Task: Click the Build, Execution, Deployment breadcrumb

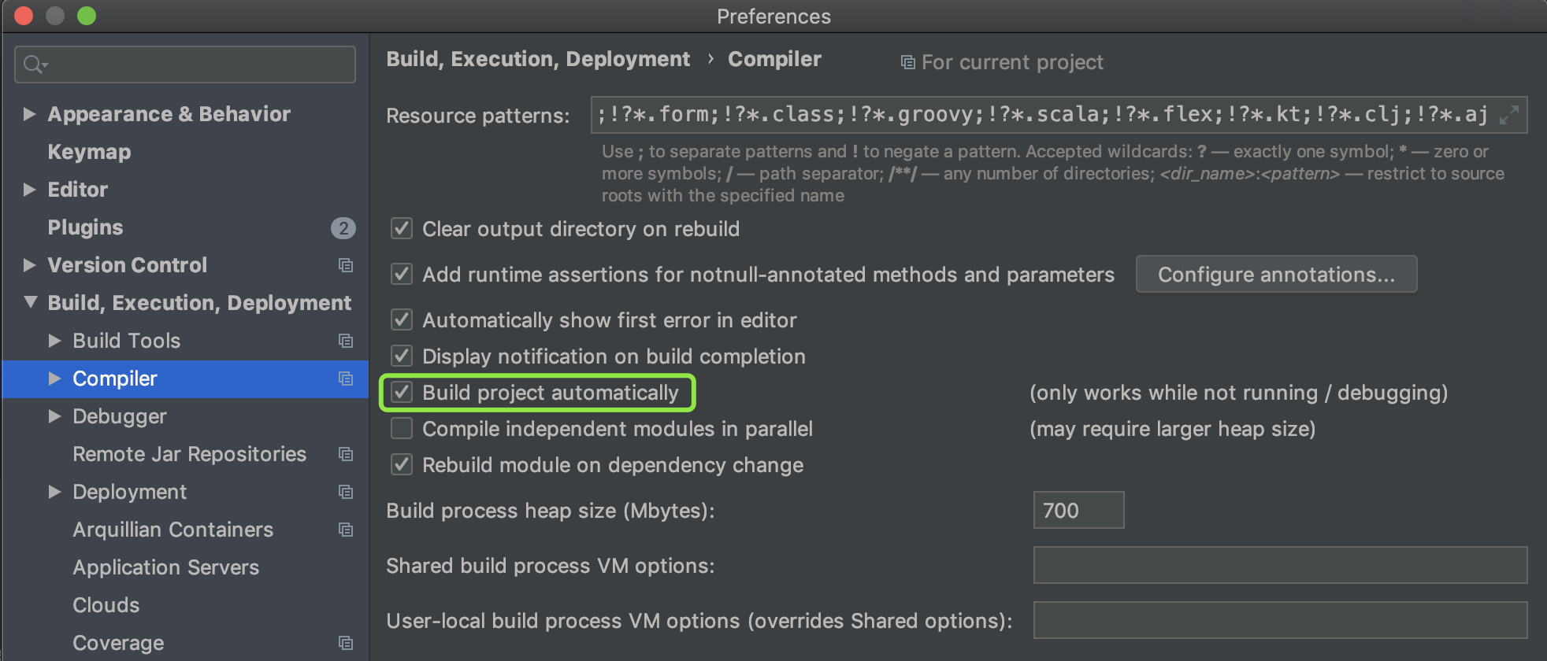Action: pos(538,60)
